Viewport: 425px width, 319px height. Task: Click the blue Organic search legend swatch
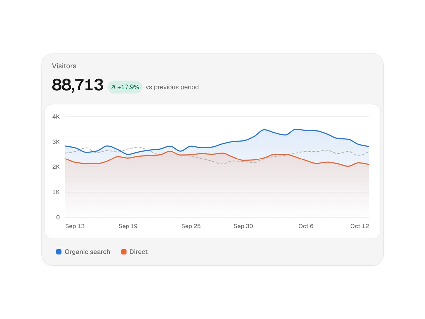(x=59, y=252)
